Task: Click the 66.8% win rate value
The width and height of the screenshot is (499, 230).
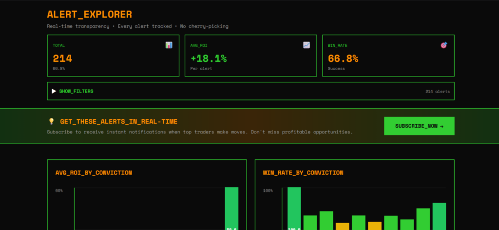Action: tap(343, 58)
